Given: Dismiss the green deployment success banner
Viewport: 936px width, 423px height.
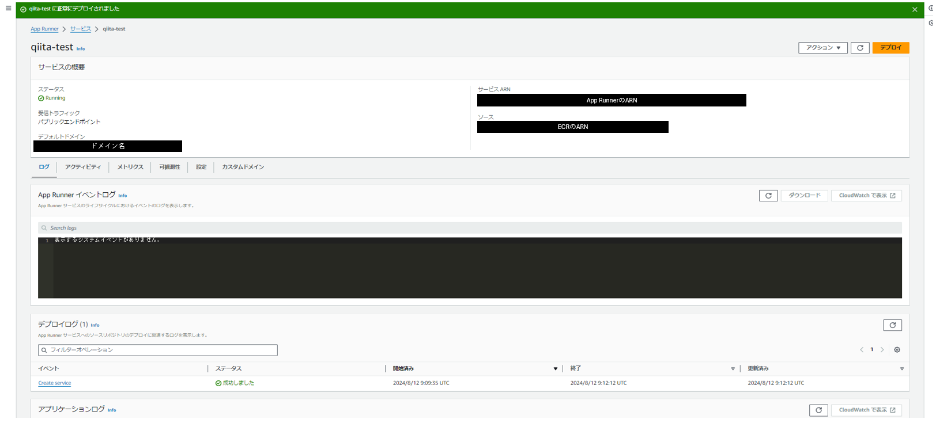Looking at the screenshot, I should (915, 9).
